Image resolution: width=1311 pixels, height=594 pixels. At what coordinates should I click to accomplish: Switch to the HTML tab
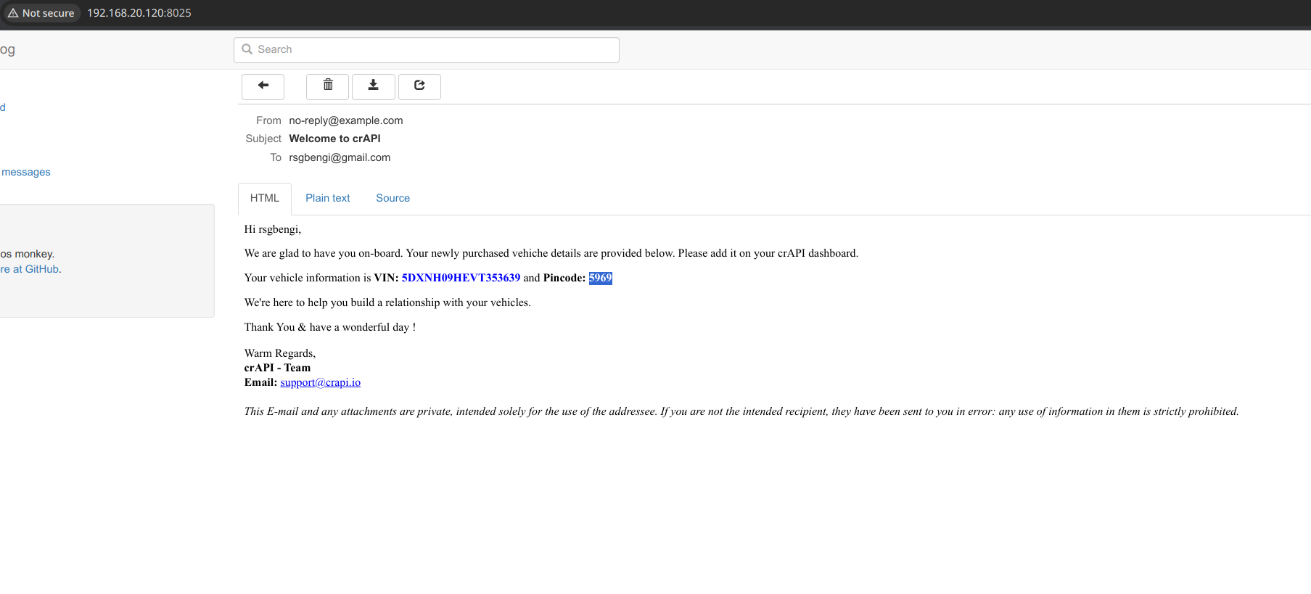pyautogui.click(x=264, y=198)
